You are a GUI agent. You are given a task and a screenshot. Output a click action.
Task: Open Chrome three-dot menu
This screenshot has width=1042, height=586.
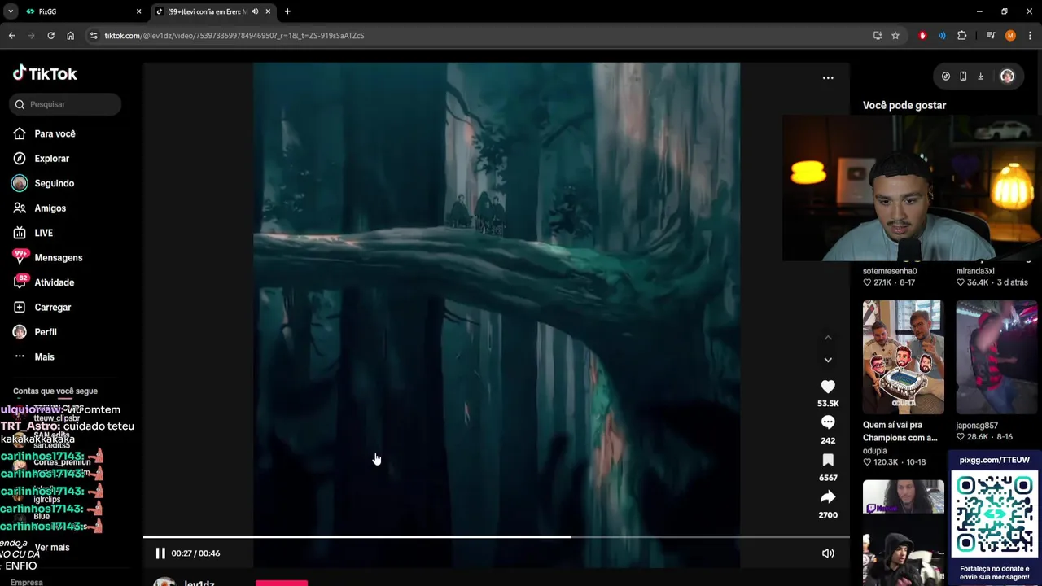(x=1030, y=36)
